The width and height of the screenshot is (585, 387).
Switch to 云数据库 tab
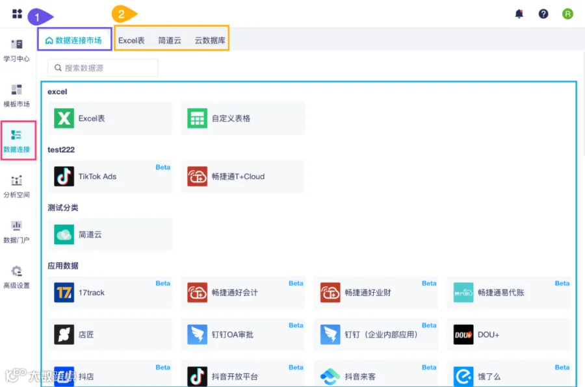[210, 40]
